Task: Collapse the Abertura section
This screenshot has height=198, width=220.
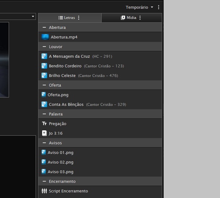Action: click(44, 27)
